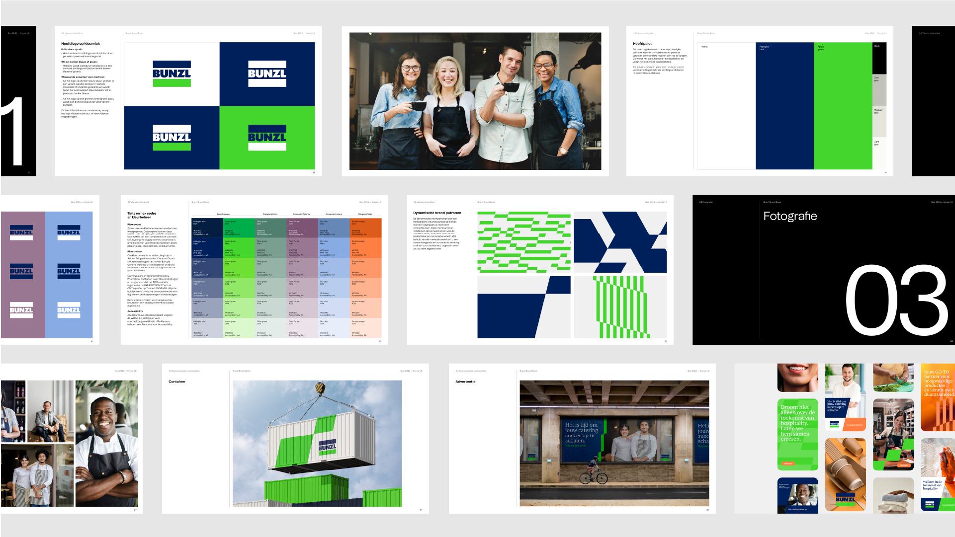Image resolution: width=955 pixels, height=537 pixels.
Task: Click the Bunzl logo on the shipping container
Action: click(x=328, y=446)
